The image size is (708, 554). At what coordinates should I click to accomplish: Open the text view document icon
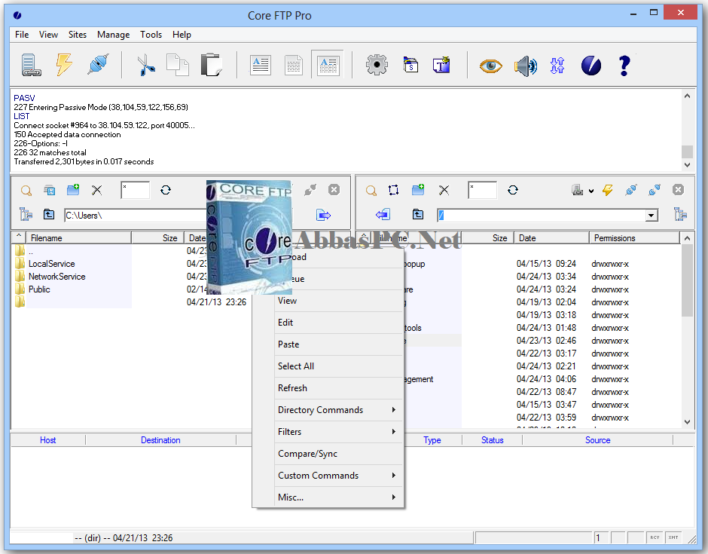(x=261, y=66)
